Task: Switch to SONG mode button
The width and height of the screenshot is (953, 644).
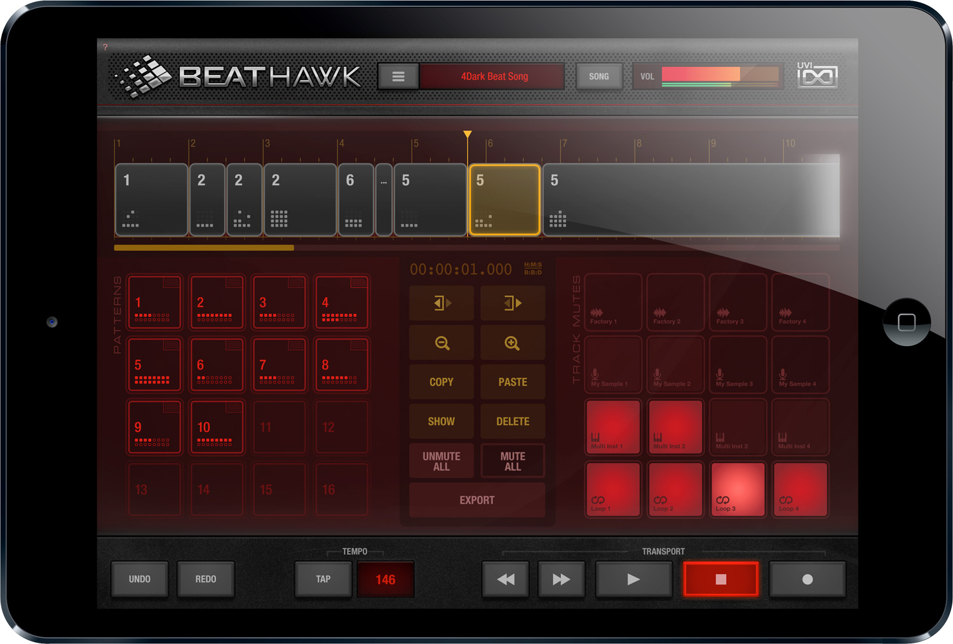Action: coord(598,76)
